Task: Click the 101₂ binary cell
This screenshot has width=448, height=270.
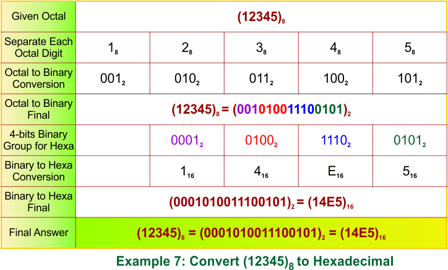Action: [x=410, y=78]
